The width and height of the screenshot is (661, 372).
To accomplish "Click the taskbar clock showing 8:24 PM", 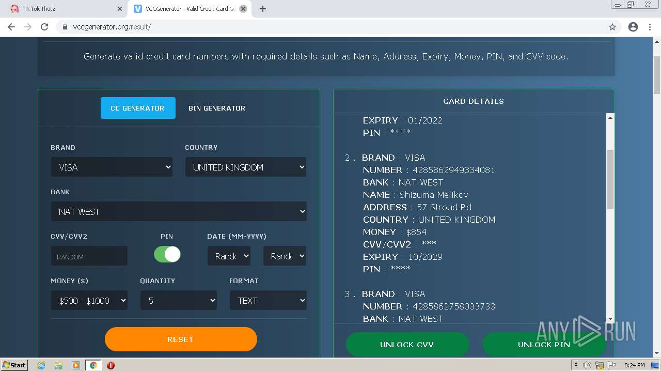I will 634,365.
